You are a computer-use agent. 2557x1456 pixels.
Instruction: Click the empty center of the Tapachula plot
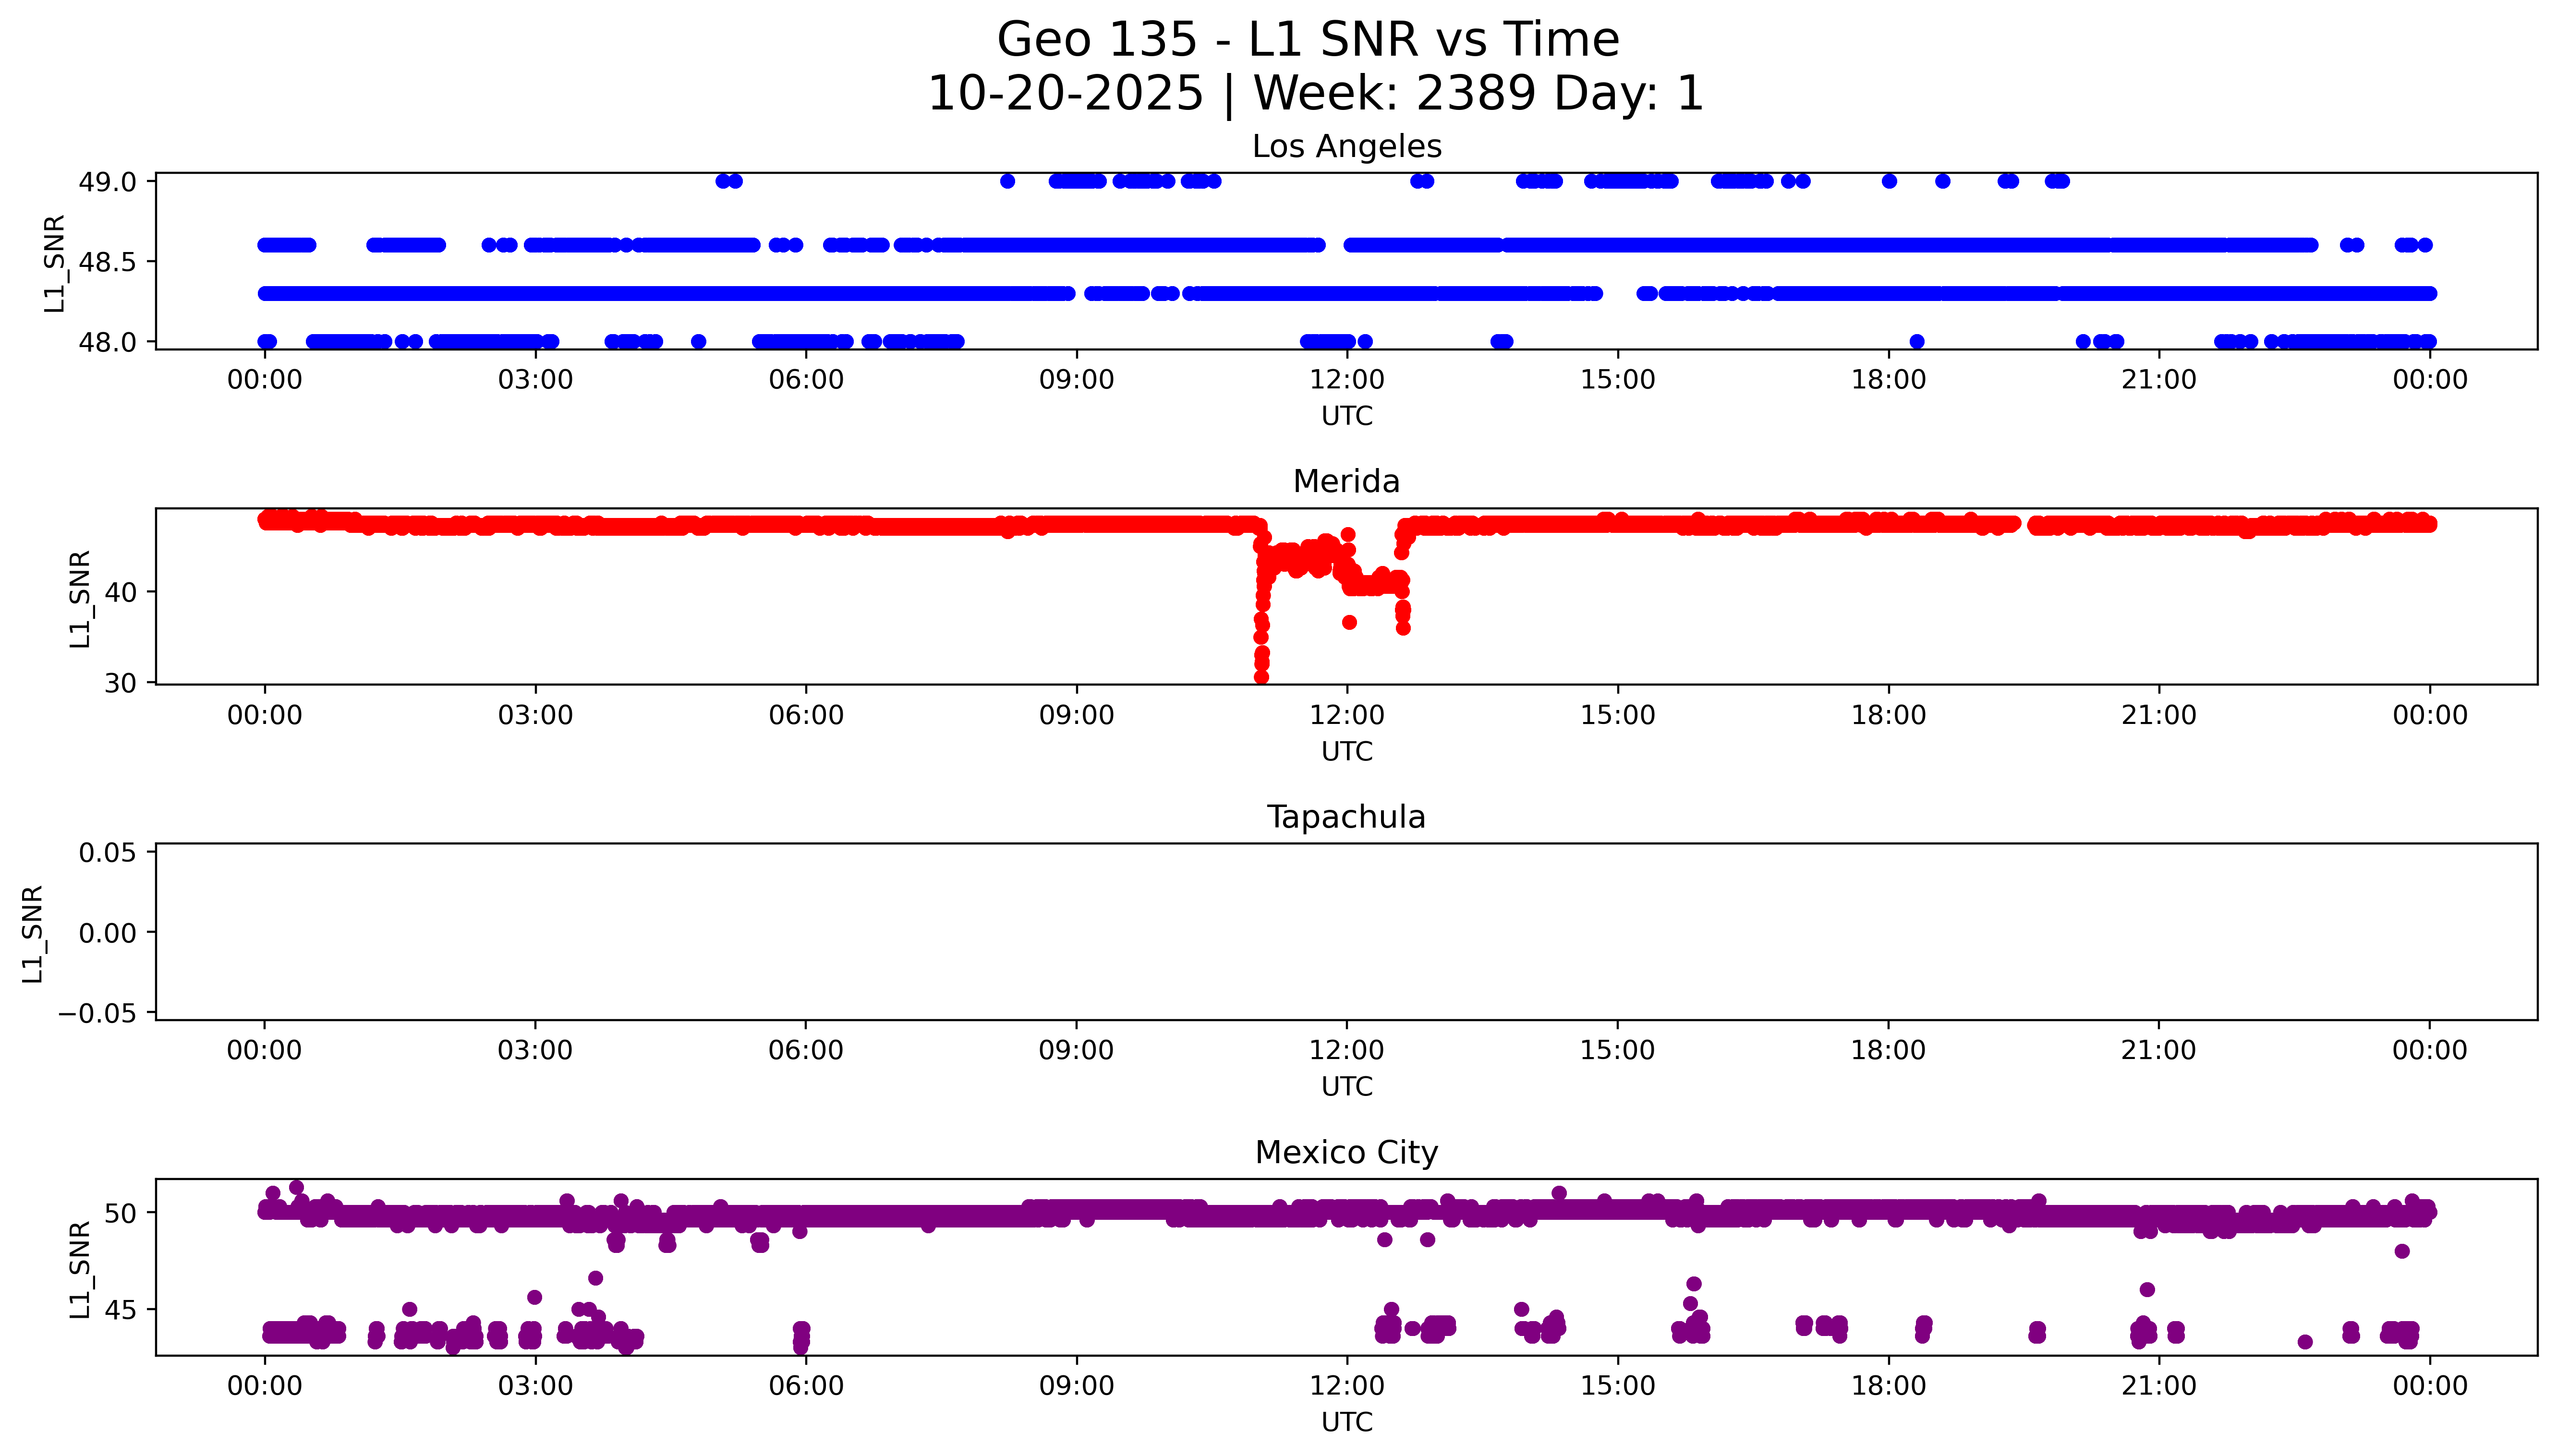click(1346, 932)
